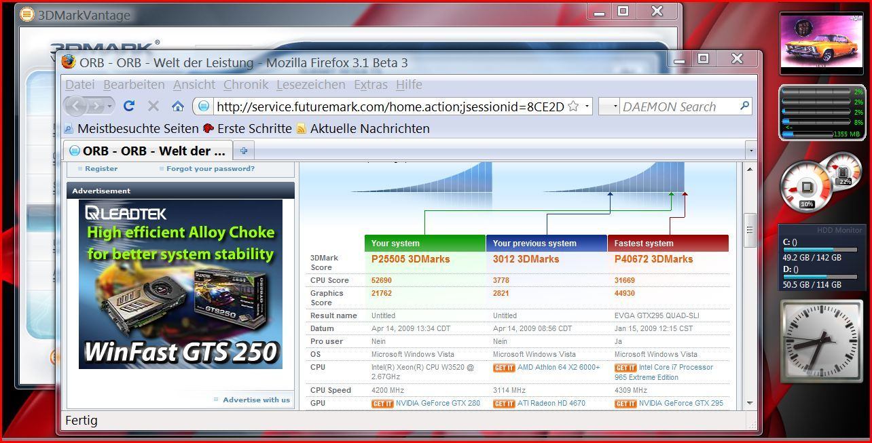Open the back/forward history dropdown arrow
Viewport: 872px width, 443px height.
coord(110,106)
